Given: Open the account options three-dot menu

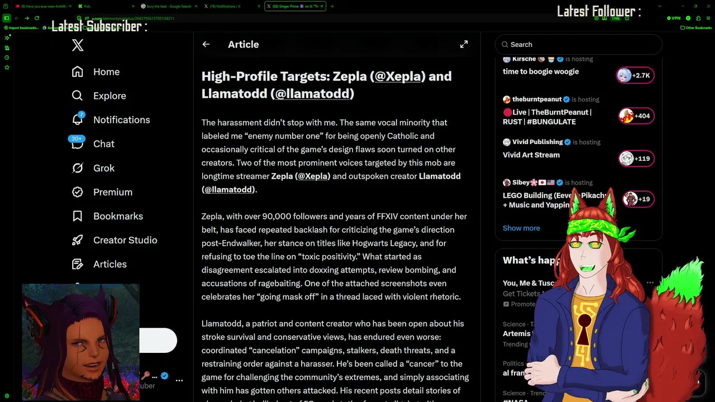Looking at the screenshot, I should 179,380.
